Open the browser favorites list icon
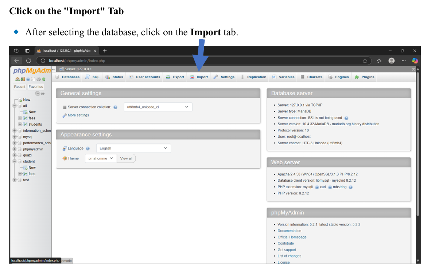Screen dimensions: 431x272 click(x=379, y=61)
